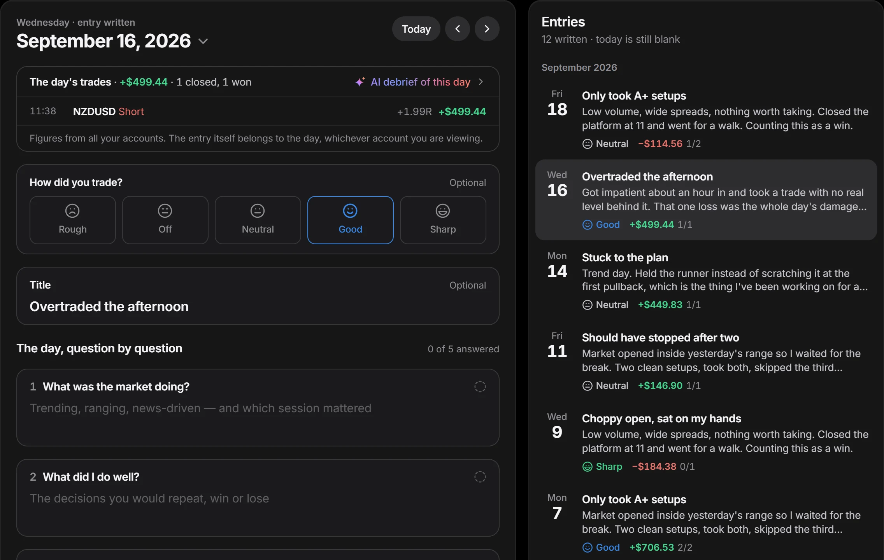This screenshot has width=884, height=560.
Task: Click the +$499.44 day total in trades header
Action: point(144,82)
